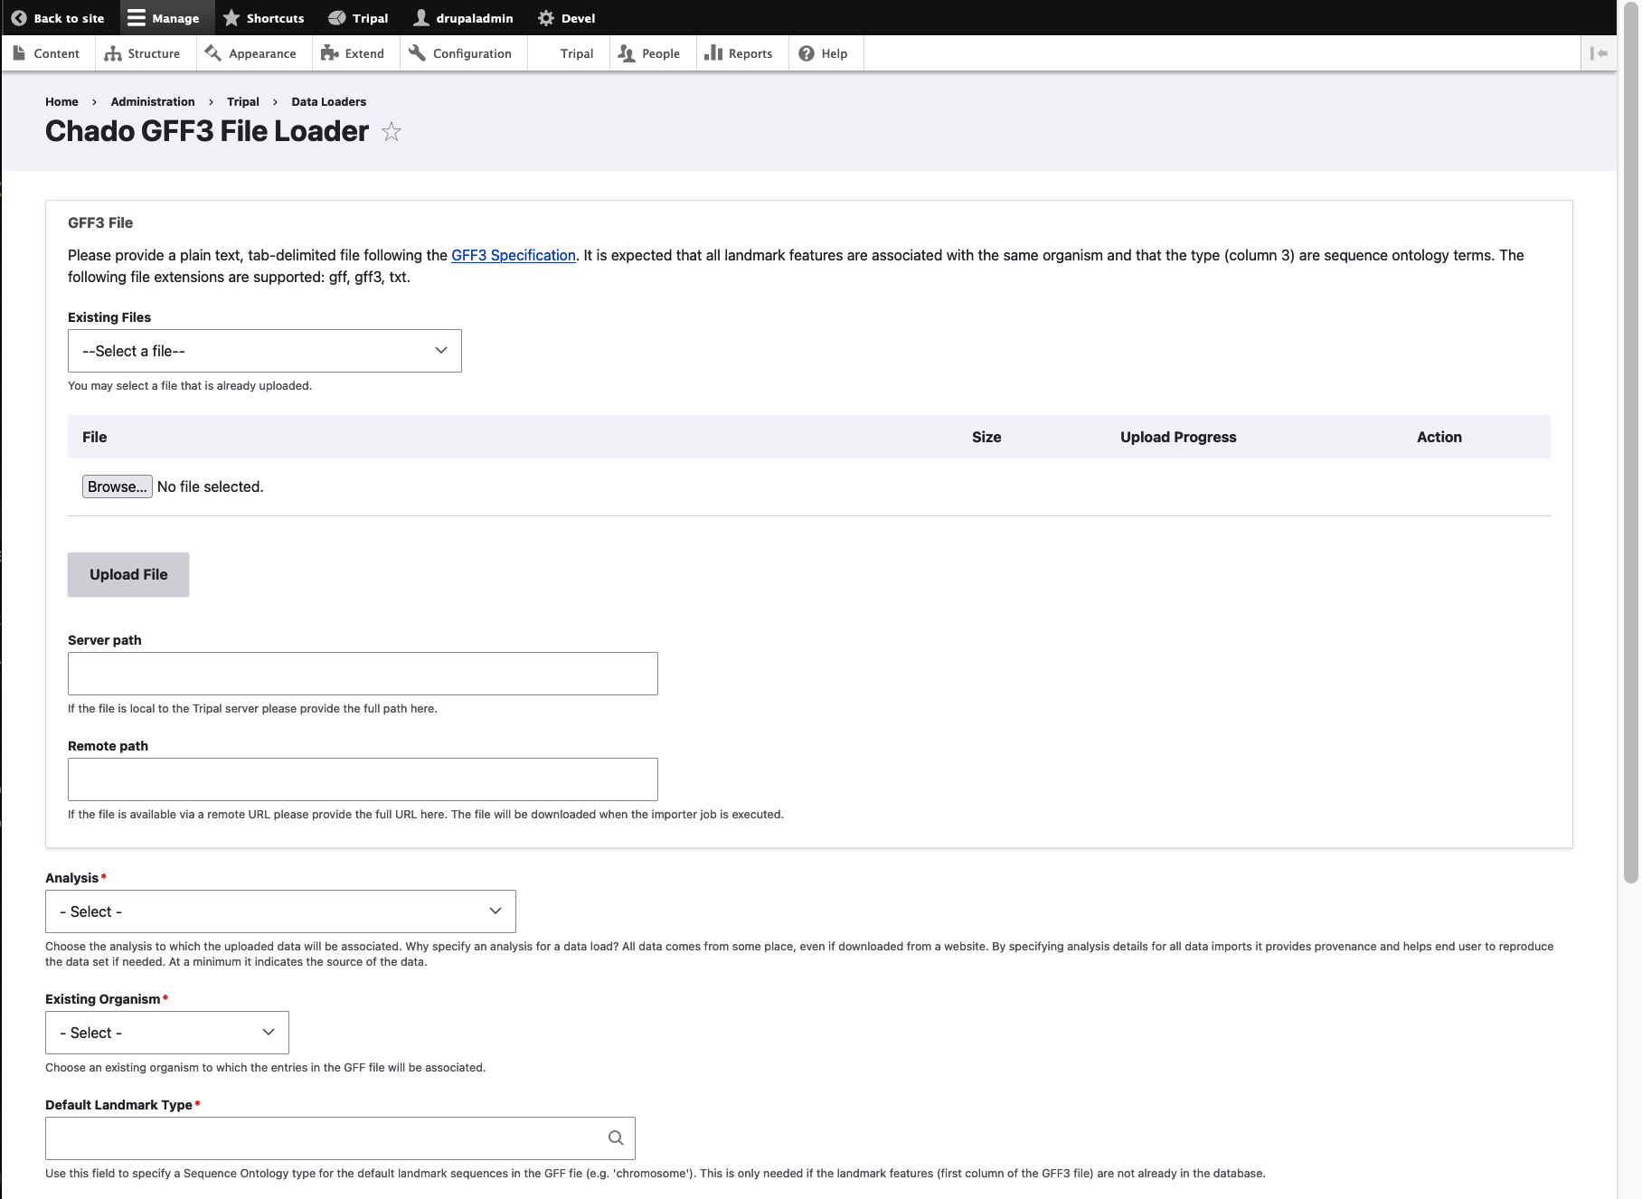
Task: Click the Browse... file button
Action: click(x=117, y=486)
